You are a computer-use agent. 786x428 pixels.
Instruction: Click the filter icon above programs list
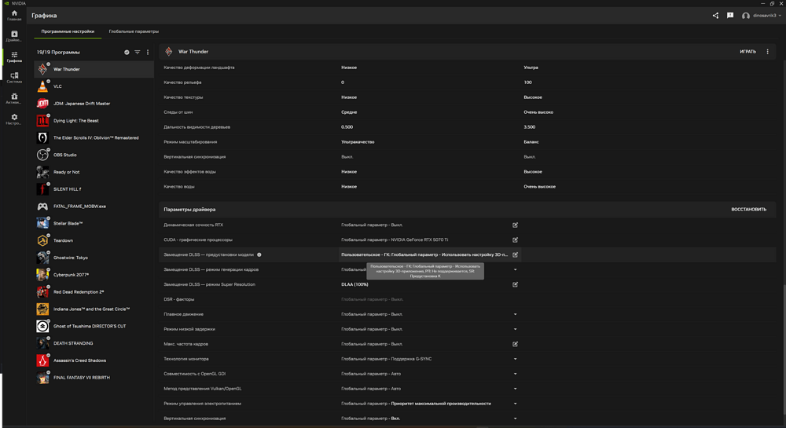click(138, 53)
